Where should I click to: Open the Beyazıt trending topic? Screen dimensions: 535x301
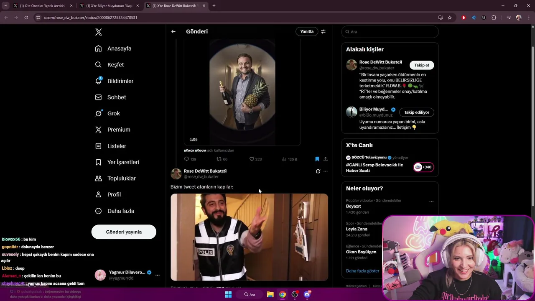[354, 207]
